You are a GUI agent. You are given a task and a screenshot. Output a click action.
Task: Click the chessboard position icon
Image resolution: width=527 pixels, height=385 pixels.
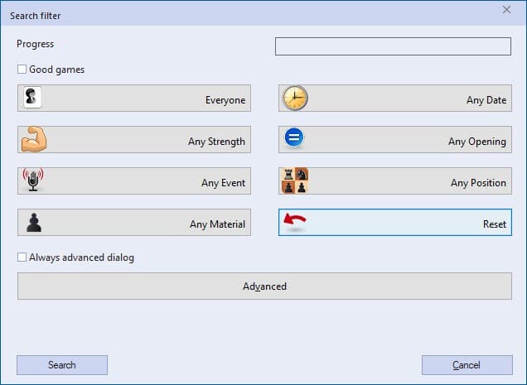point(295,180)
